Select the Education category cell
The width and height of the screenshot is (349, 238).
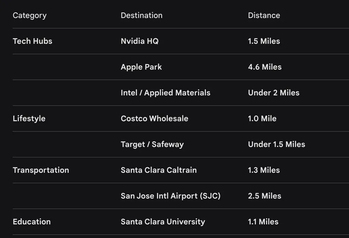click(32, 222)
